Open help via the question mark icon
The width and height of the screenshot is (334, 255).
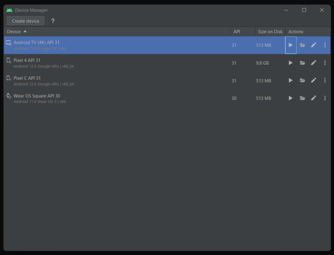[53, 21]
